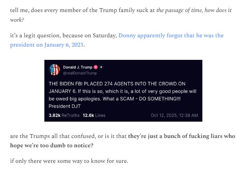Viewport: 237px width, 171px height.
Task: Click the 'THE BIDEN FBI PLACED' post line
Action: [117, 84]
